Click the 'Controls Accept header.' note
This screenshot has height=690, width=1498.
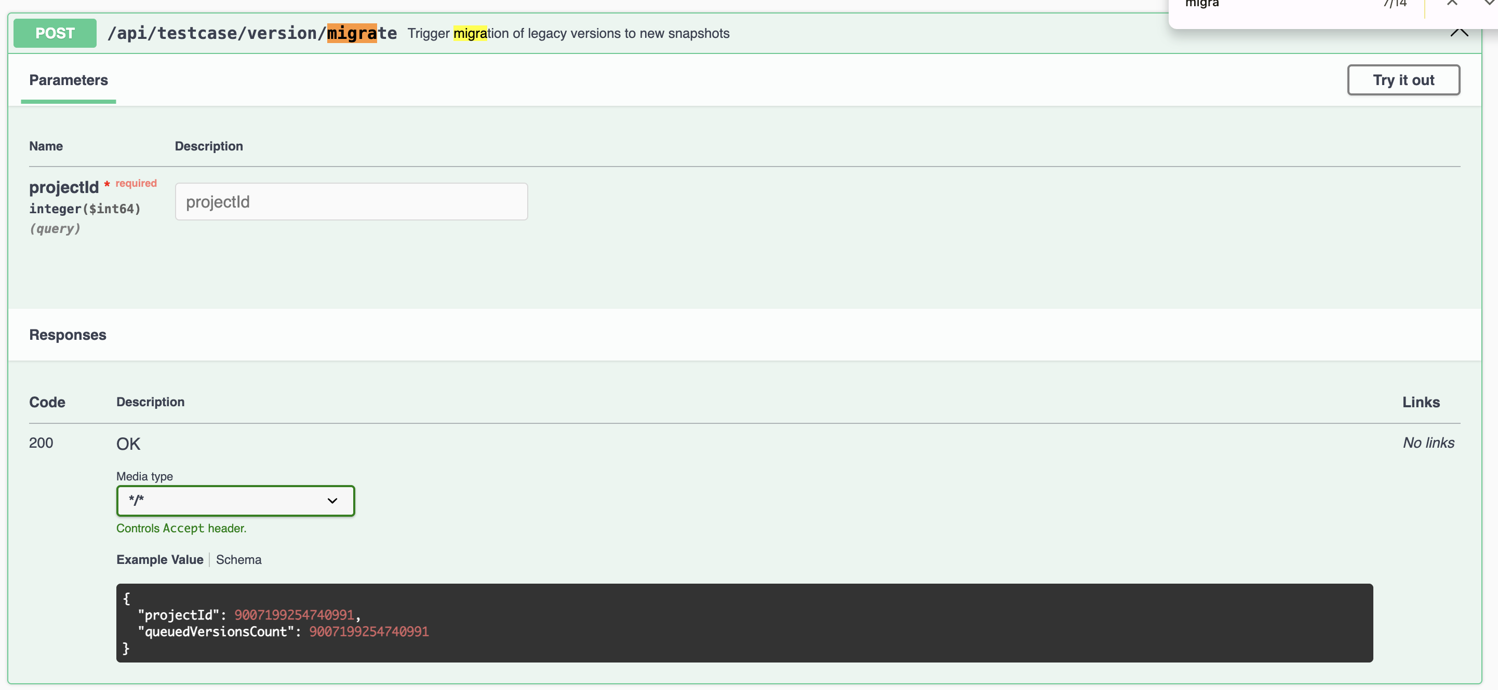point(181,528)
